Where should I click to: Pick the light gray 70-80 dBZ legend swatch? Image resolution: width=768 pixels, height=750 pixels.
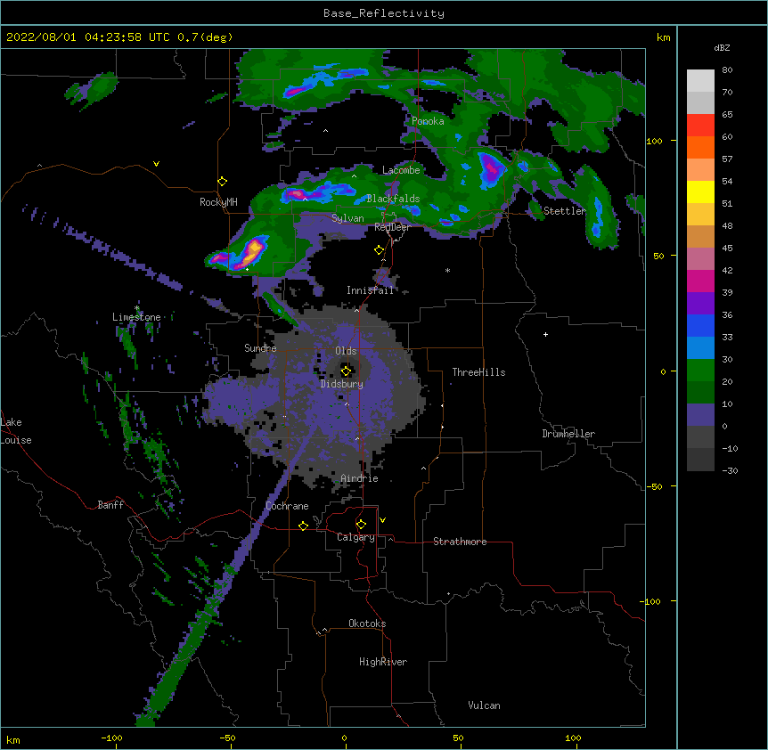click(x=700, y=81)
